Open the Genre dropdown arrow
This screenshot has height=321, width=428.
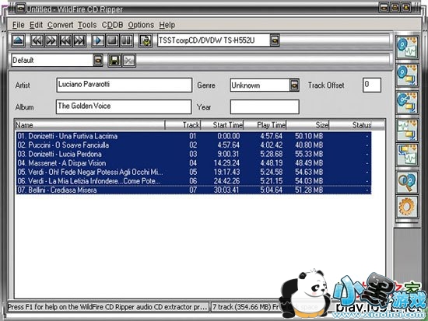tap(294, 85)
